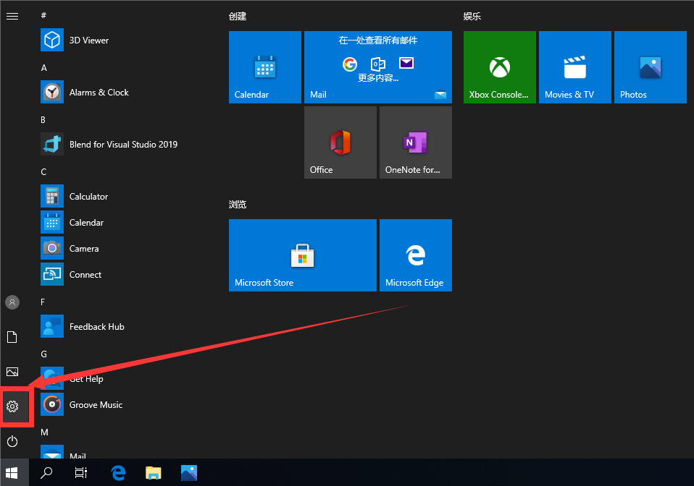This screenshot has width=694, height=486.
Task: Open Edge from the taskbar
Action: pos(118,473)
